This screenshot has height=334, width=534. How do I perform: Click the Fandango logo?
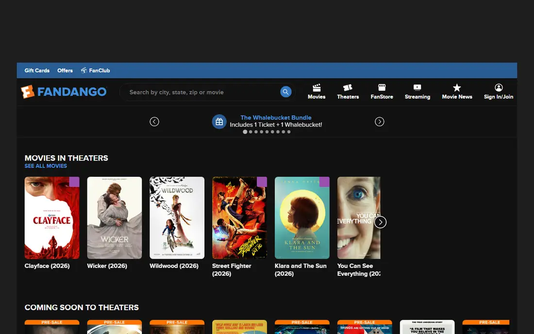pyautogui.click(x=64, y=92)
